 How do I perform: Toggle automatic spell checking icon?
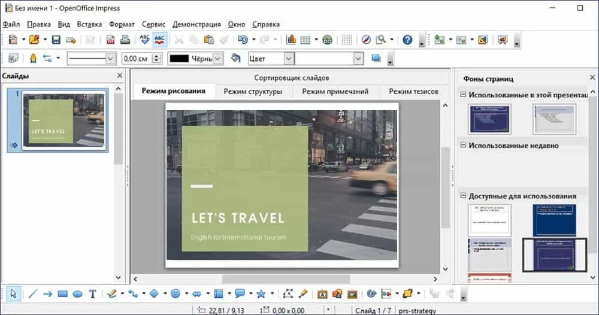coord(159,40)
